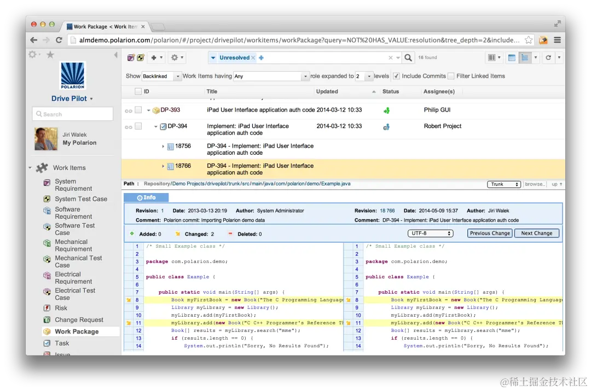Select Software Requirement in the sidebar
Image resolution: width=591 pixels, height=391 pixels.
[x=73, y=213]
